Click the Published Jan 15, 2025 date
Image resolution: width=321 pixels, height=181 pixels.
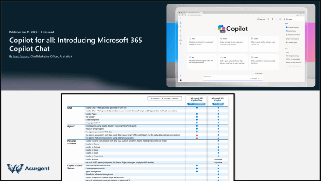pyautogui.click(x=23, y=32)
